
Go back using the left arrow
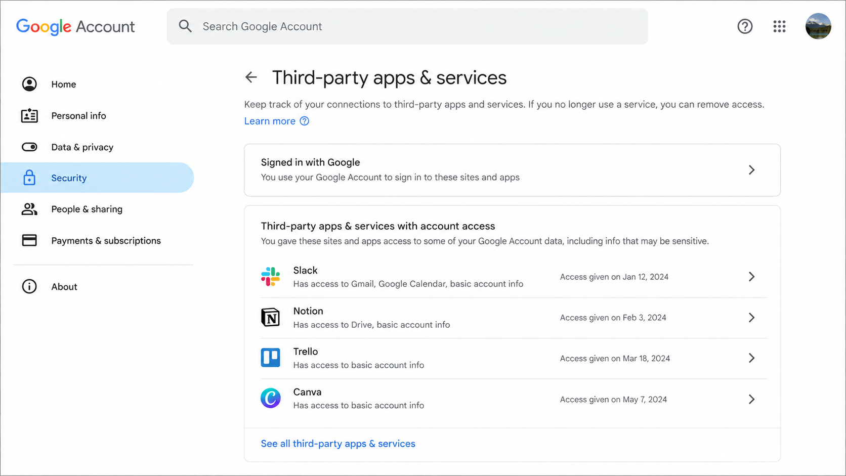[x=251, y=77]
